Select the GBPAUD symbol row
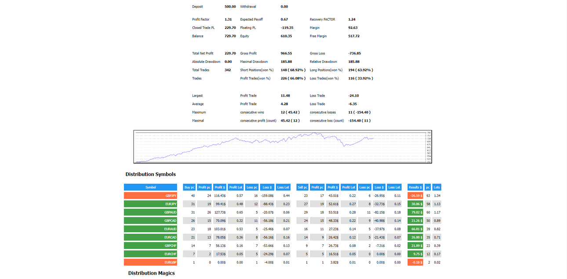Image resolution: width=567 pixels, height=279 pixels. (x=150, y=212)
